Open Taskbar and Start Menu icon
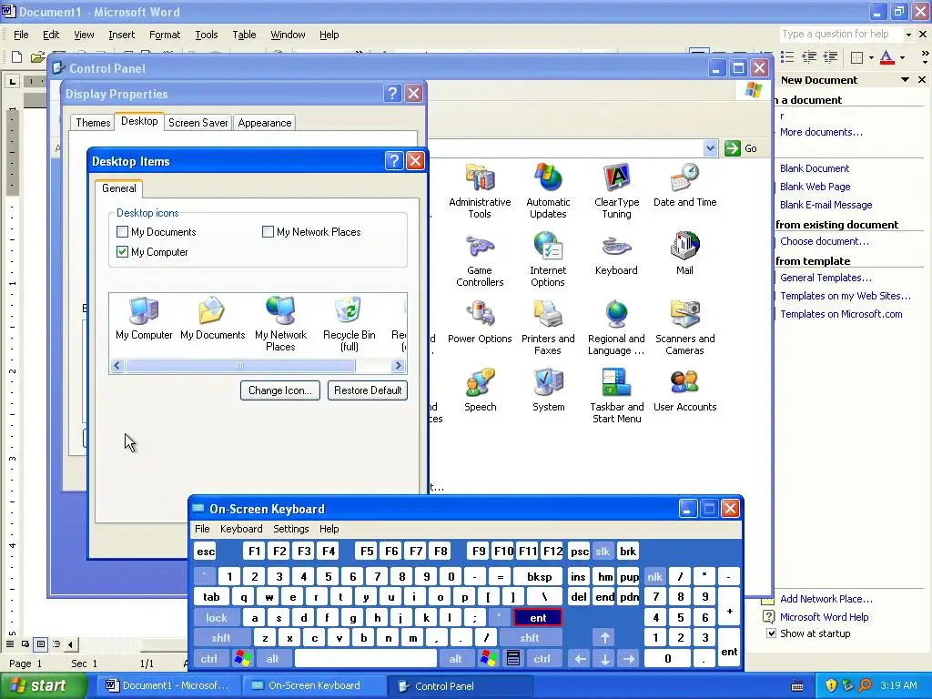Screen dimensions: 932x699 coord(616,396)
